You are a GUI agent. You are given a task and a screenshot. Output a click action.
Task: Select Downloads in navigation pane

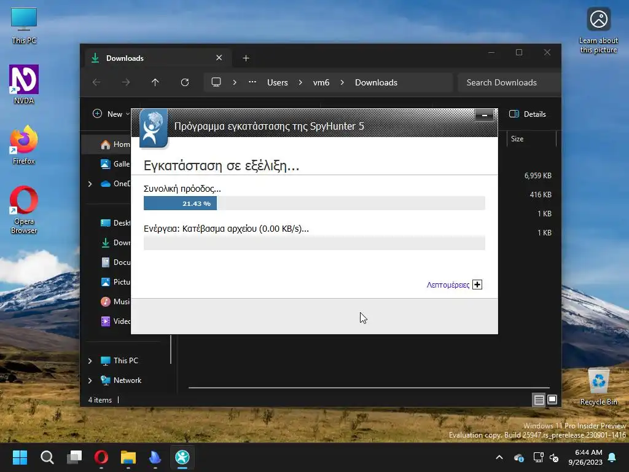115,242
